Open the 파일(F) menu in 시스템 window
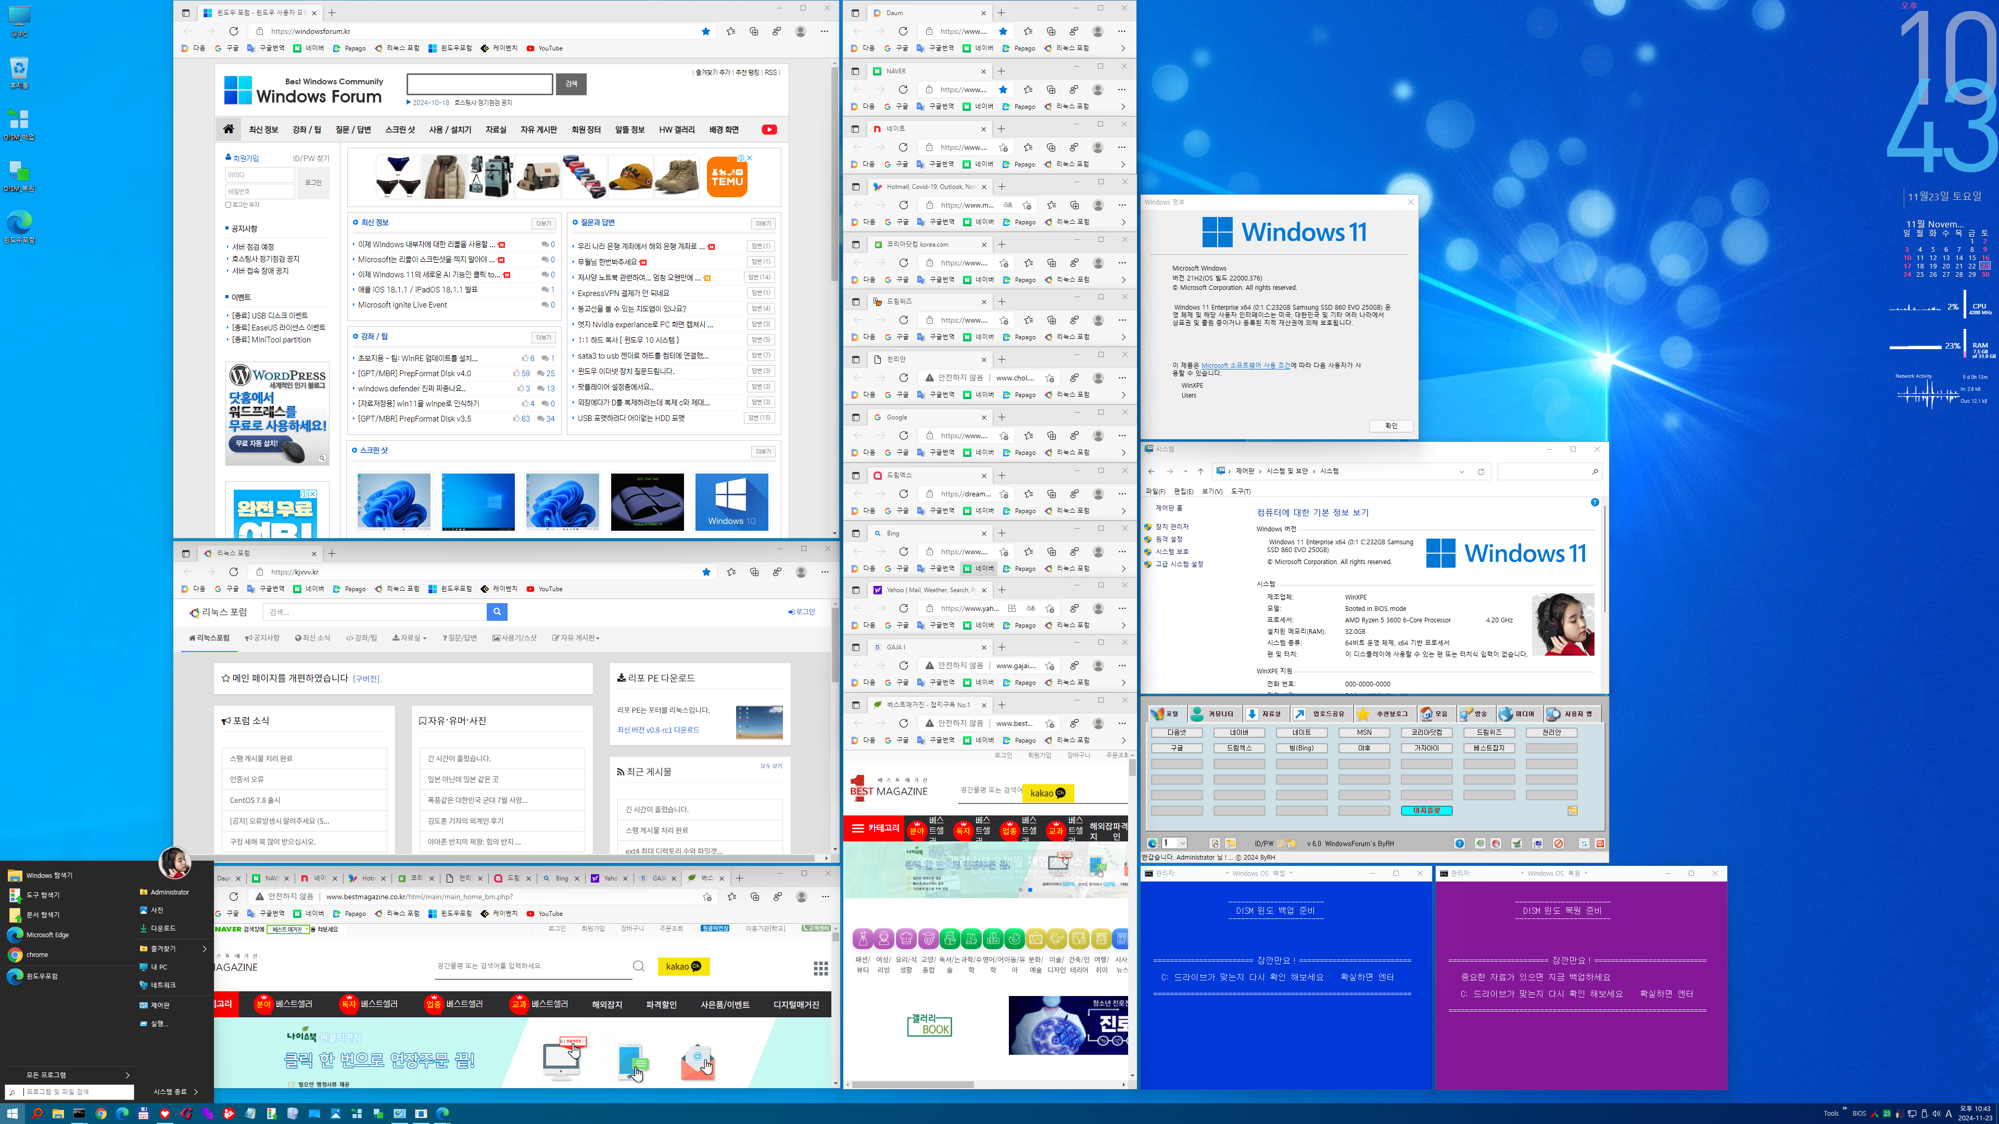Image resolution: width=1999 pixels, height=1124 pixels. 1155,491
